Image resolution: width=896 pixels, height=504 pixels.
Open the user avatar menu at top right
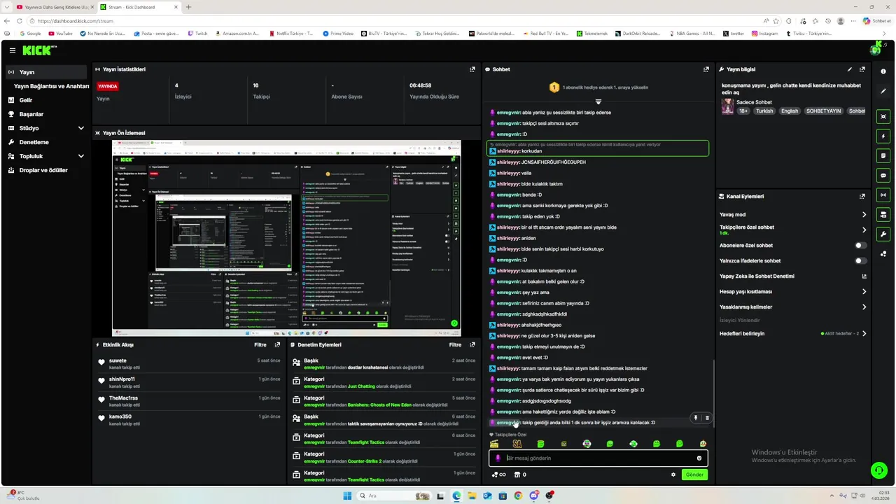pyautogui.click(x=875, y=49)
